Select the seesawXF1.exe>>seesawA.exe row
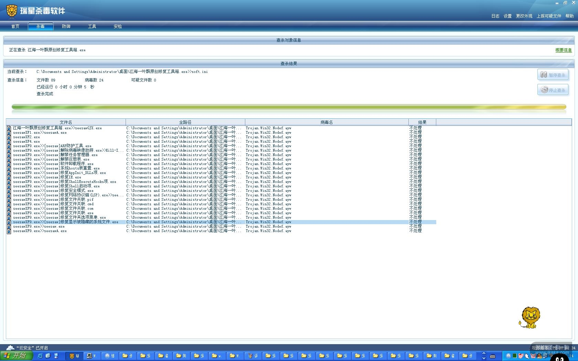The width and height of the screenshot is (578, 361). pyautogui.click(x=221, y=132)
